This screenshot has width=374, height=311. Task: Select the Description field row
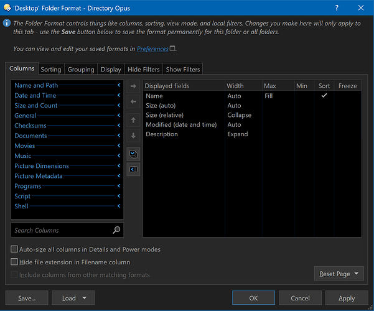(252, 134)
